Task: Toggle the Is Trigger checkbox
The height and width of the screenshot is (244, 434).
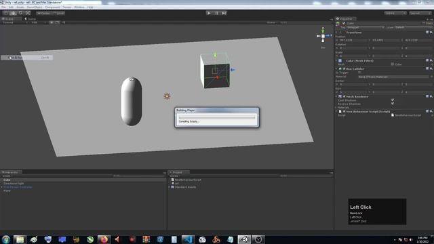Action: click(359, 73)
